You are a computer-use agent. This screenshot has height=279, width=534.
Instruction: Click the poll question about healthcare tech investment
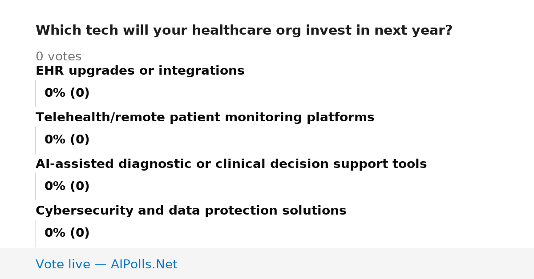click(x=244, y=31)
